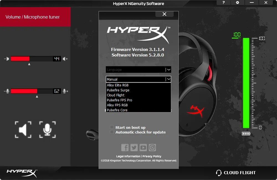Screen dimensions: 277x180
Task: Click the microphone increase icon
Action: 65,91
